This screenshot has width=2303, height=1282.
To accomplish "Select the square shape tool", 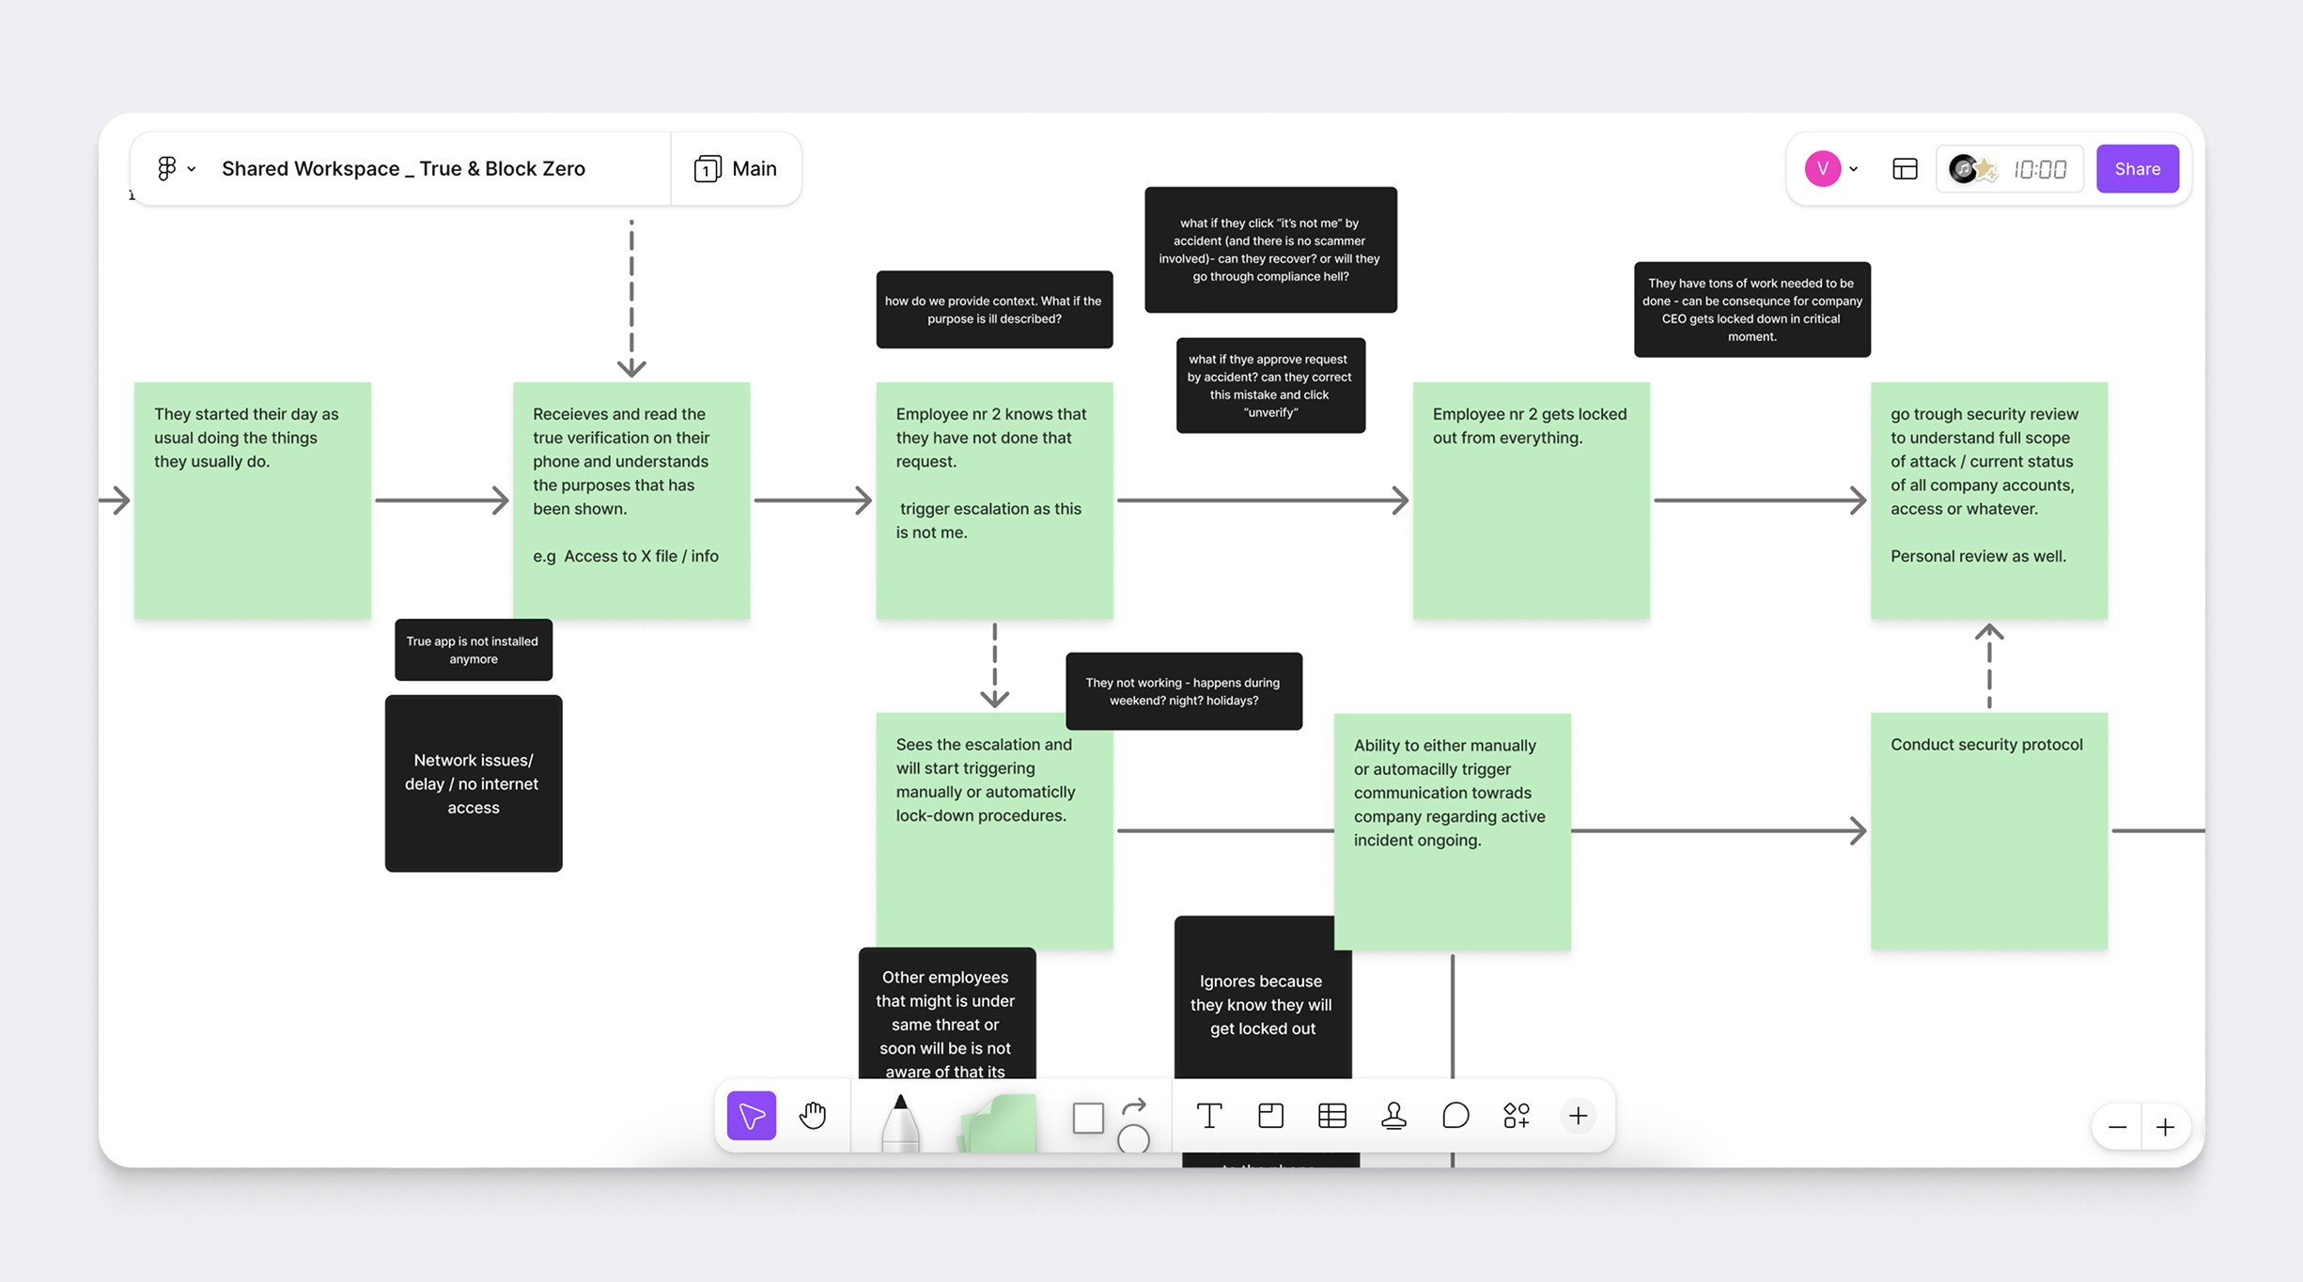I will click(x=1087, y=1118).
